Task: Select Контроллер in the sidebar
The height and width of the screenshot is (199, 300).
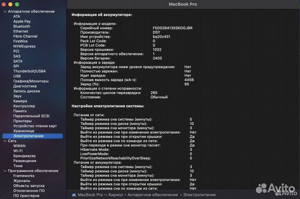Action: (24, 106)
